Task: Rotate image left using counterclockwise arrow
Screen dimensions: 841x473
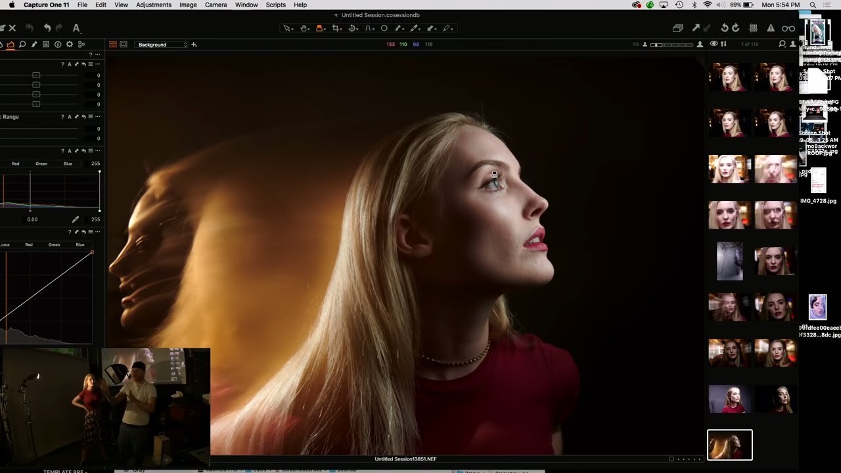Action: (725, 28)
